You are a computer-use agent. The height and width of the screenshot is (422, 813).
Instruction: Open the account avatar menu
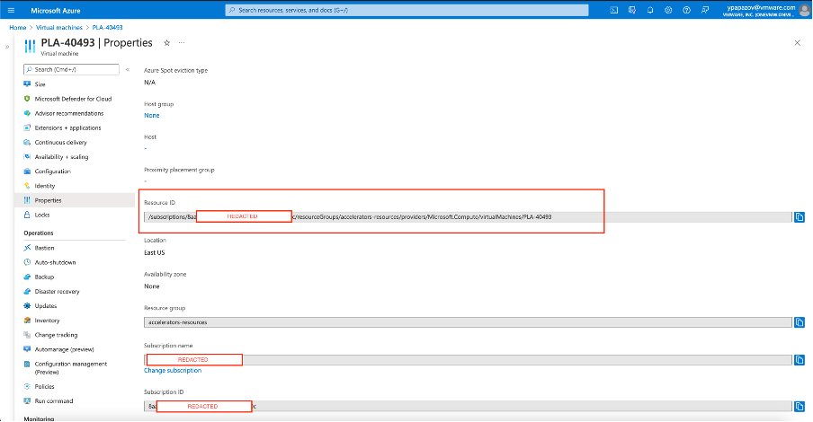click(804, 11)
